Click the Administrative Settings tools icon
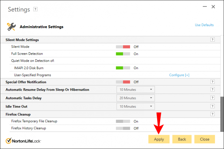Screen dimensions: 224x149 pyautogui.click(x=11, y=27)
